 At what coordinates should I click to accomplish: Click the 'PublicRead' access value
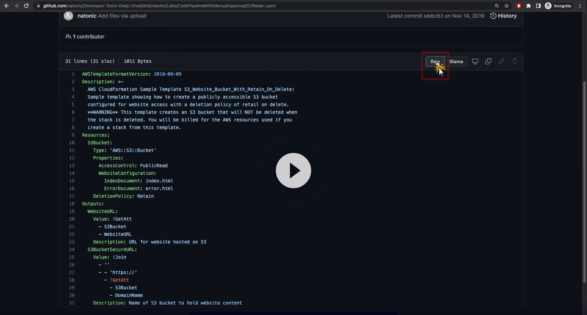(x=154, y=165)
